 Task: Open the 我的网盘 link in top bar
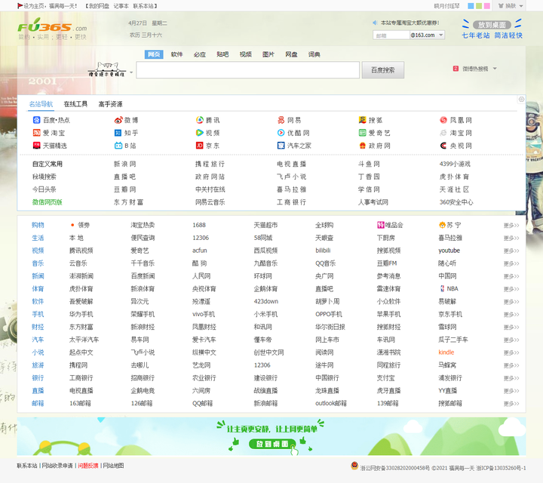click(x=99, y=6)
